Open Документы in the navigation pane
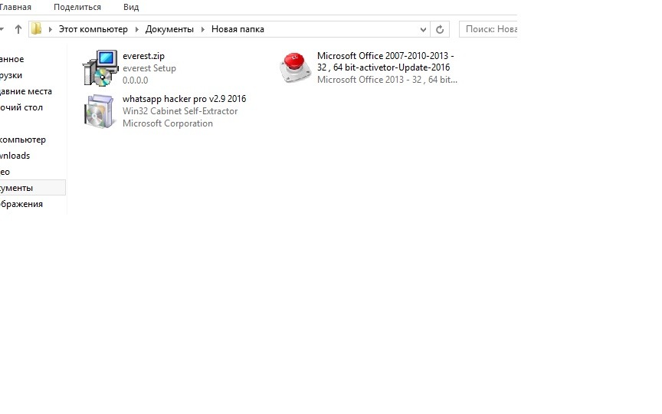662x414 pixels. (x=32, y=188)
